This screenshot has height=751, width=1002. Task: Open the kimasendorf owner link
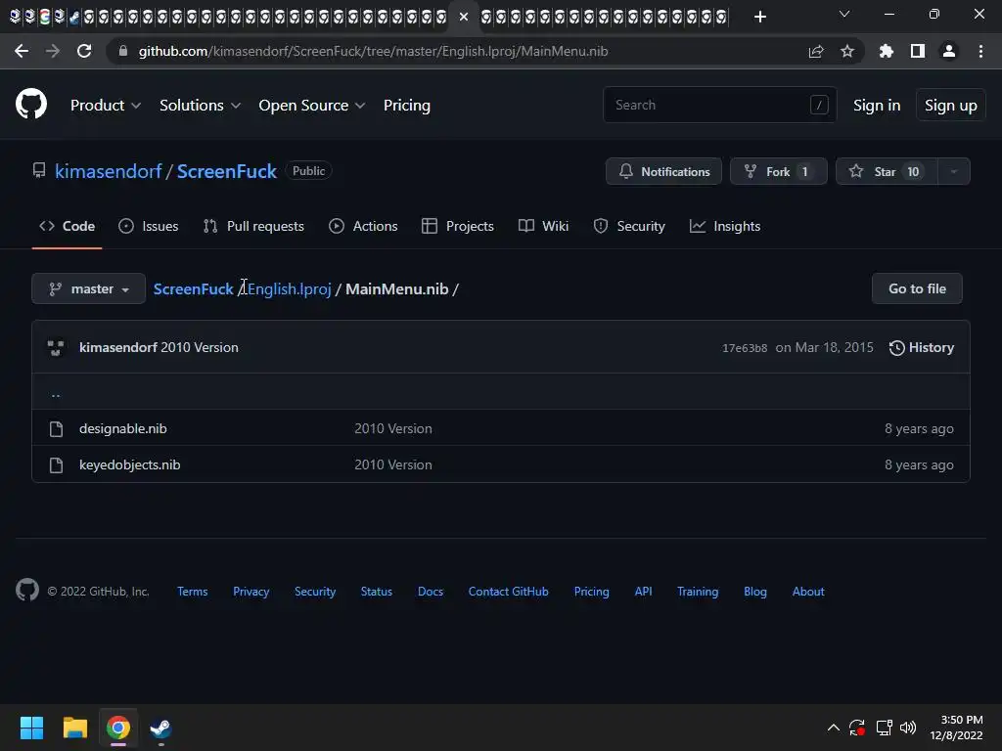(x=108, y=171)
